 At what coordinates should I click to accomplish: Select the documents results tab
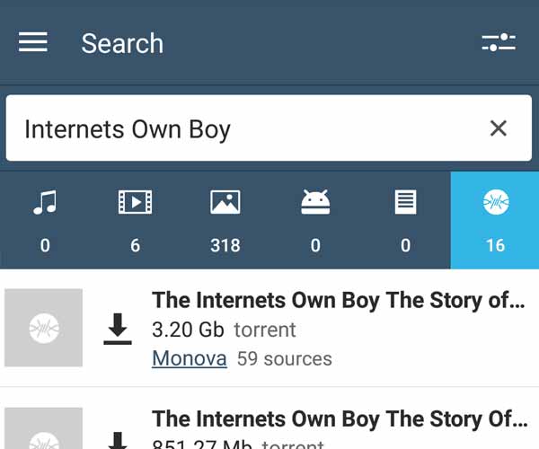point(405,220)
